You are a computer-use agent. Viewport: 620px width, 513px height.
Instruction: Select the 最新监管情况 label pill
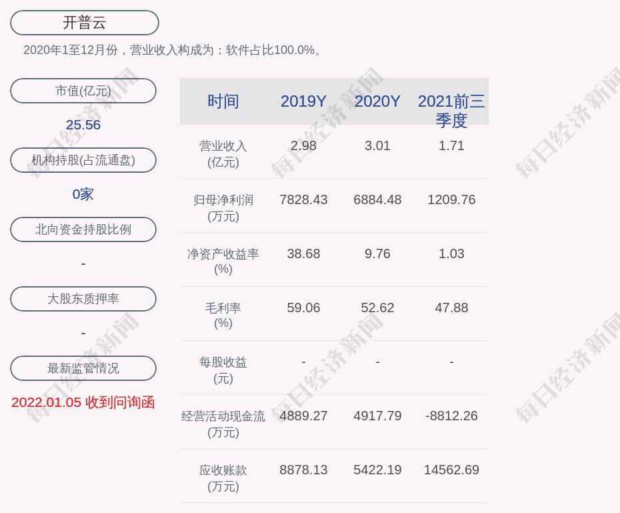point(83,368)
